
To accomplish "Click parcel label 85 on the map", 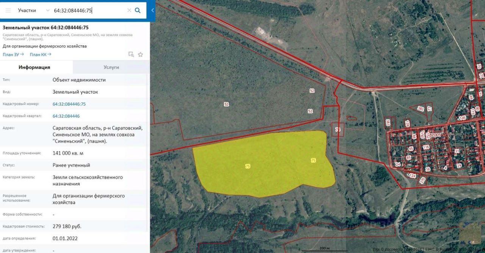I will click(408, 158).
